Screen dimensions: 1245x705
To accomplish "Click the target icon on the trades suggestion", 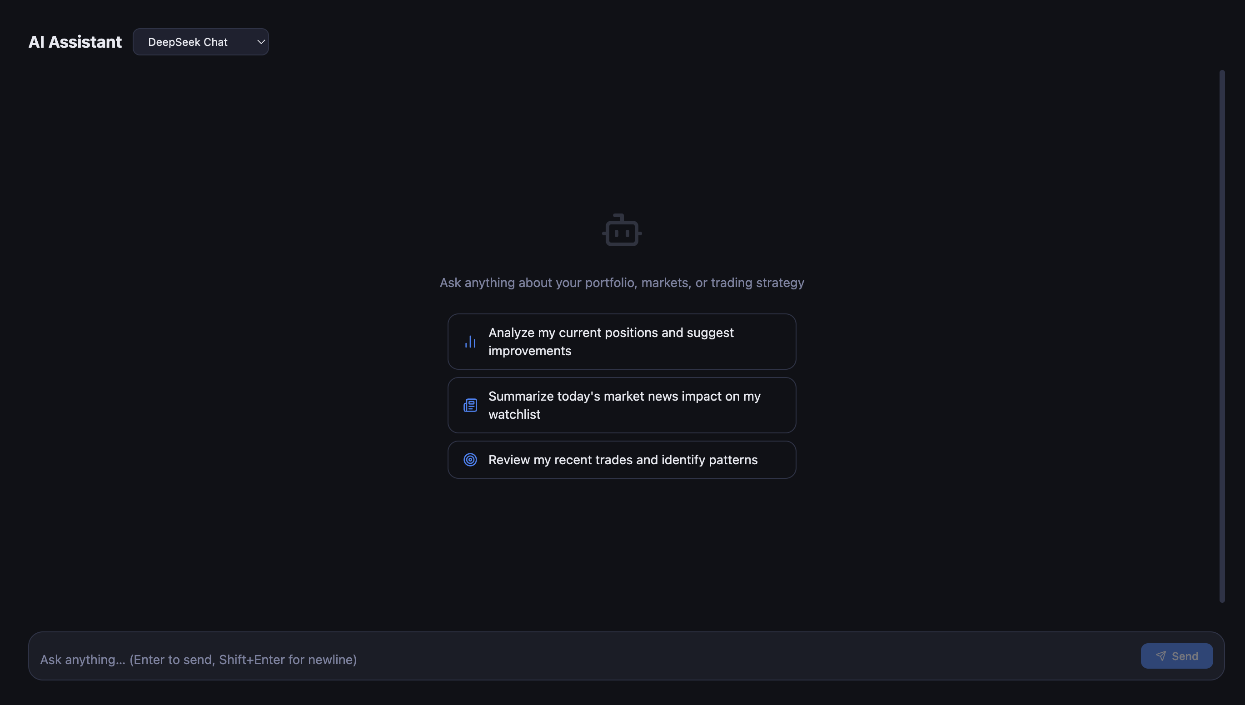I will point(469,459).
